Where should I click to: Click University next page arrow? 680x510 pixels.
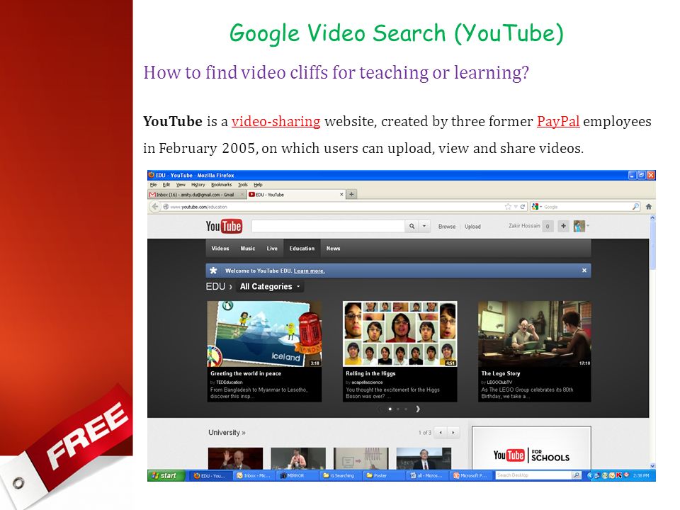point(453,432)
